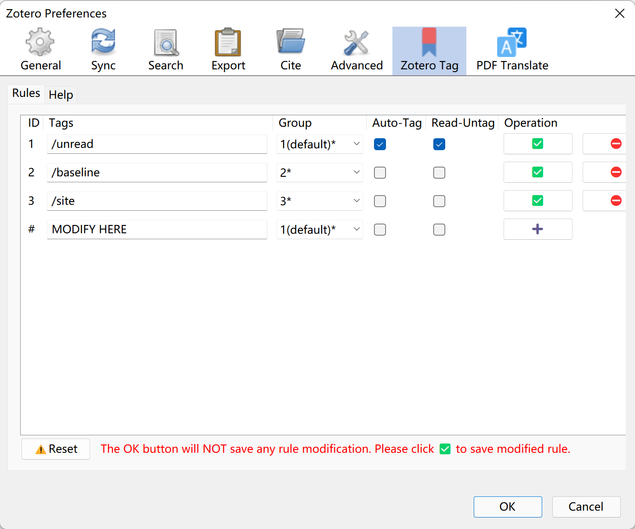The image size is (635, 529).
Task: Disable Auto-Tag for /unread rule
Action: pyautogui.click(x=380, y=144)
